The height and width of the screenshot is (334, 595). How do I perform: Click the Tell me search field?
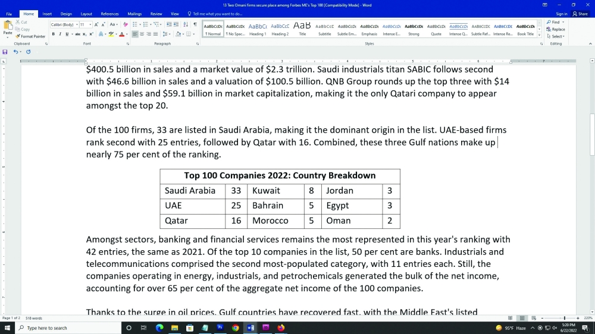(215, 14)
